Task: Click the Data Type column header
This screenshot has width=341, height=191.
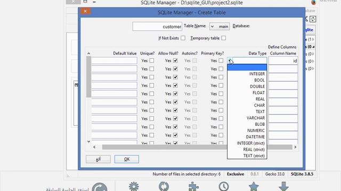Action: (x=257, y=53)
